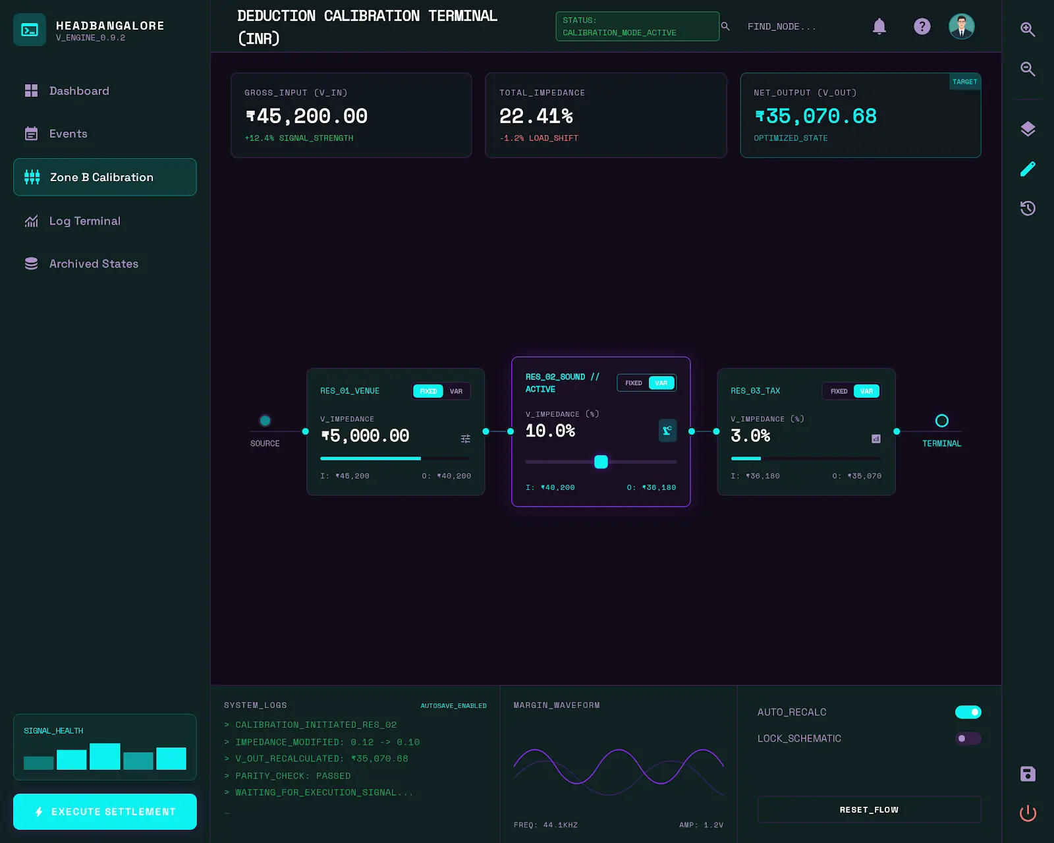The height and width of the screenshot is (843, 1054).
Task: Go to Archived States in sidebar
Action: click(94, 264)
